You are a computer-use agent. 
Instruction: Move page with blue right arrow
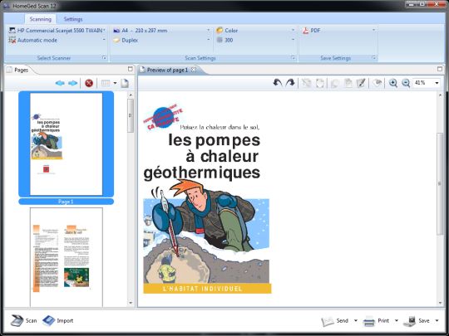point(72,83)
